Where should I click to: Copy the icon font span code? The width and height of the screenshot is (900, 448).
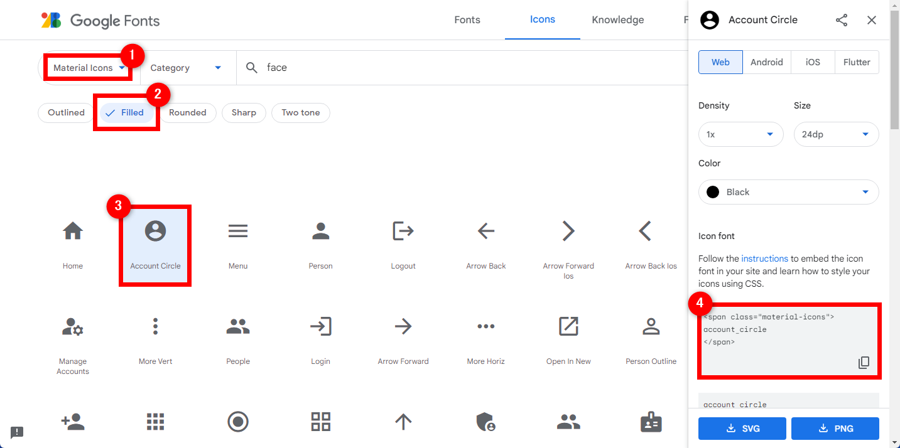864,363
